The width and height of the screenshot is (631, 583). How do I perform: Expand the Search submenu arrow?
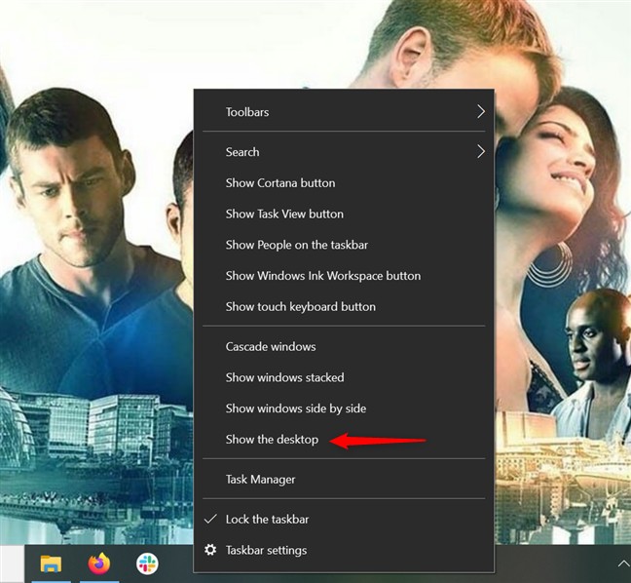click(480, 152)
